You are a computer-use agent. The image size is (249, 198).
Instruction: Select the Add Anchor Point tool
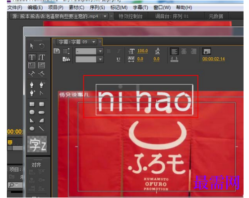[x=32, y=93]
